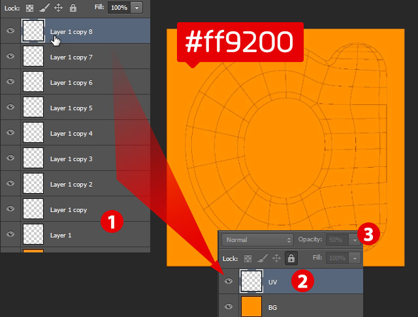Select Layer 1 copy 3 thumbnail
The width and height of the screenshot is (418, 317).
point(33,158)
